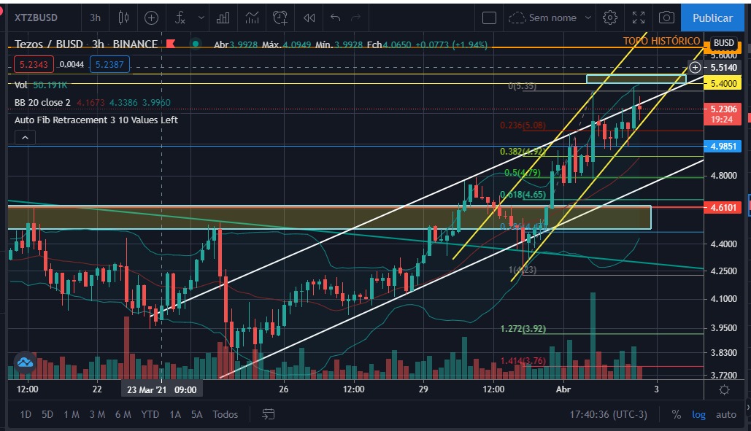Redo the last chart action
751x431 pixels.
[x=356, y=18]
